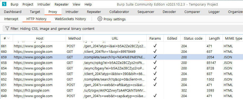
Task: Open the Intruder menu in menu bar
Action: 44,4
